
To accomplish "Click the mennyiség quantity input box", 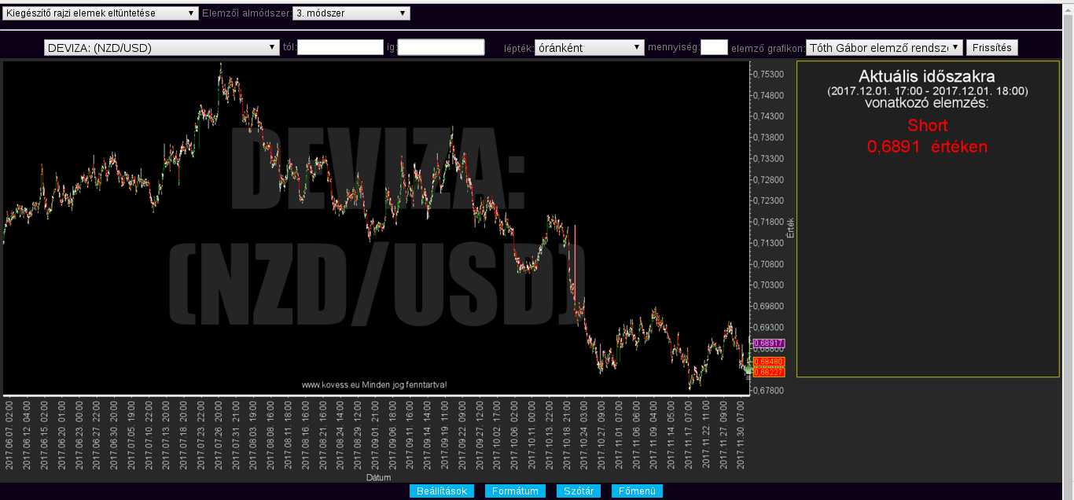I will click(714, 48).
